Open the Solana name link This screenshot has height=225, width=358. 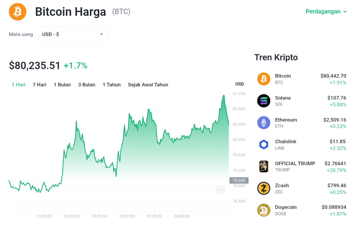click(x=283, y=98)
